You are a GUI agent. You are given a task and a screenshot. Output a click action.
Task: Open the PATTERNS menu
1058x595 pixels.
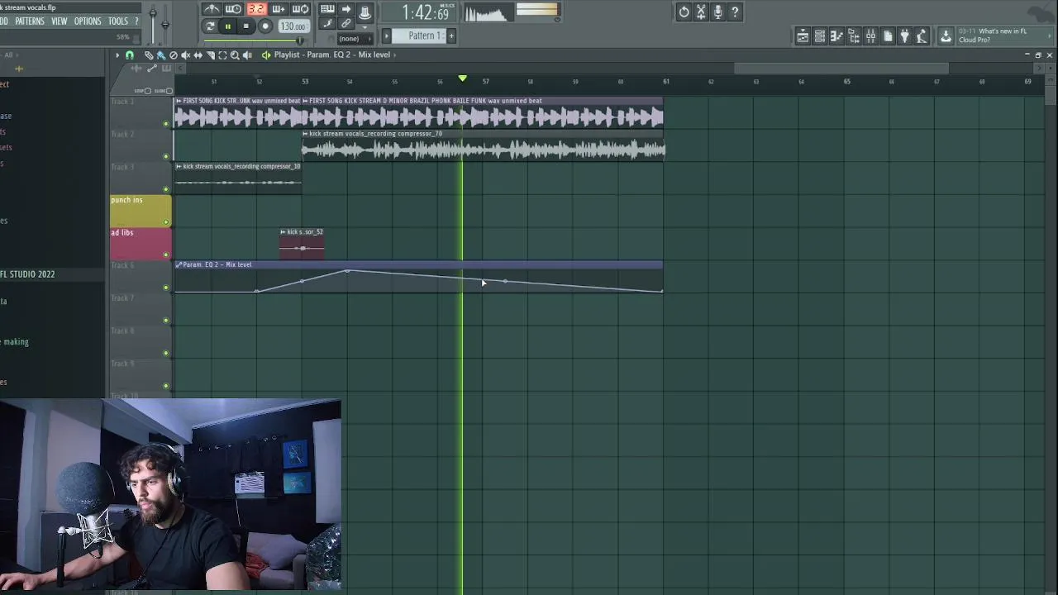30,21
